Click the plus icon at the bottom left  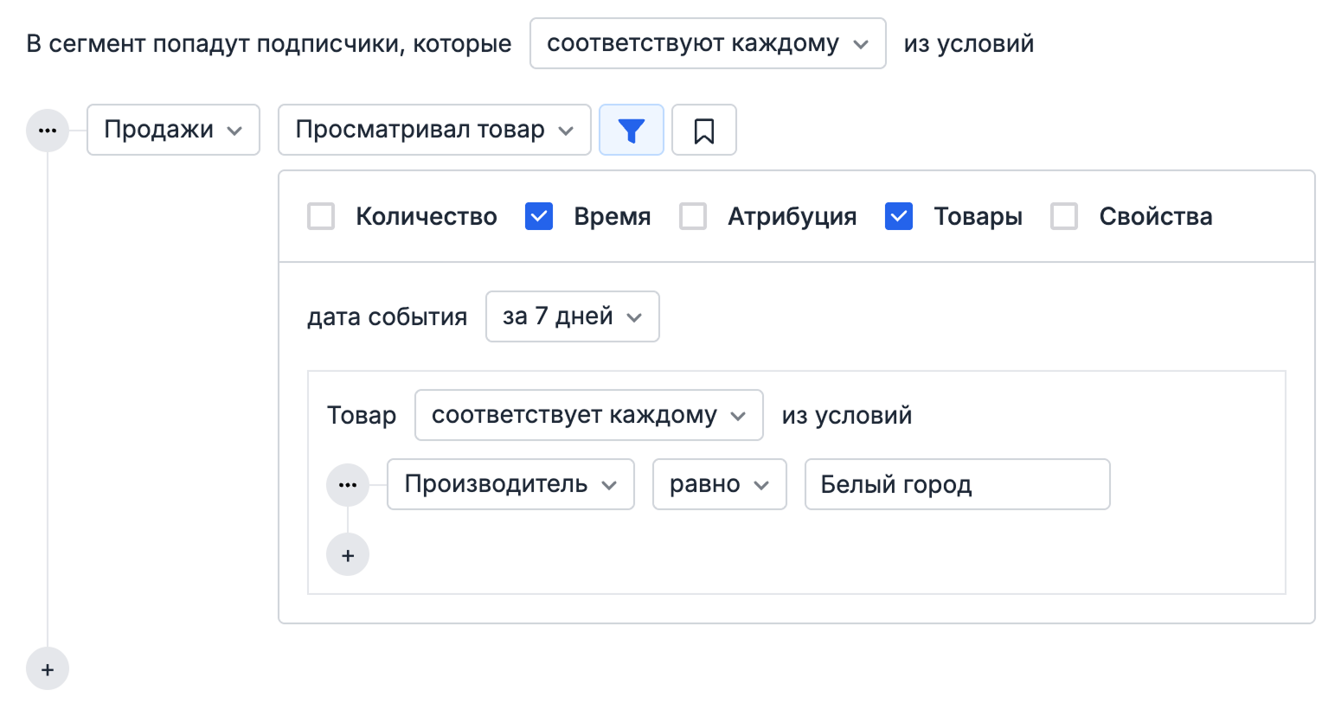[47, 667]
